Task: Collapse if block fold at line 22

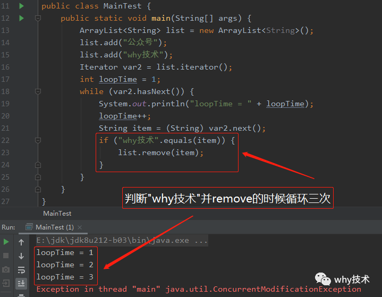Action: point(38,140)
